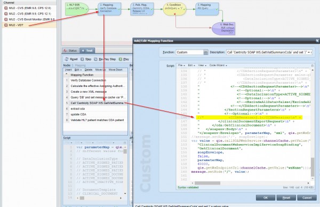
Task: Select row 5 Call 'Centricity SOAP WS.GetVisitSummary
Action: click(95, 103)
